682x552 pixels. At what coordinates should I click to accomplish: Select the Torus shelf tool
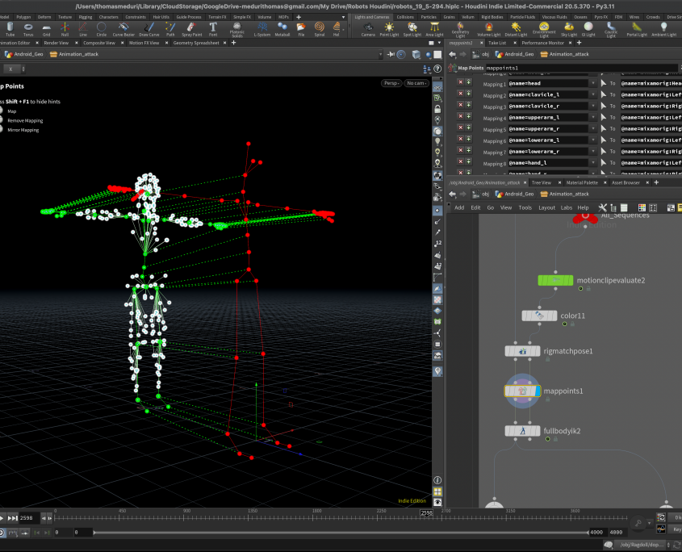pos(29,29)
